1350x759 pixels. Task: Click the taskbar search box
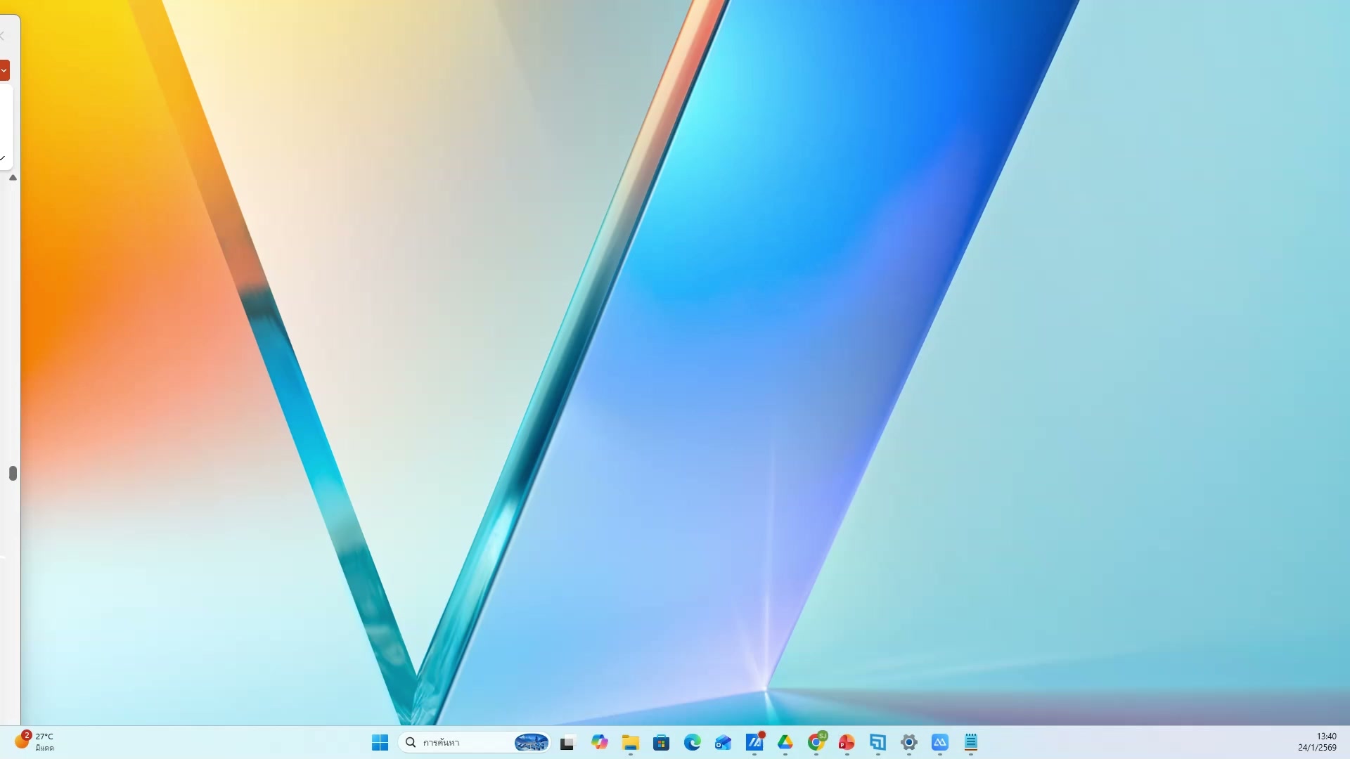[x=457, y=742]
